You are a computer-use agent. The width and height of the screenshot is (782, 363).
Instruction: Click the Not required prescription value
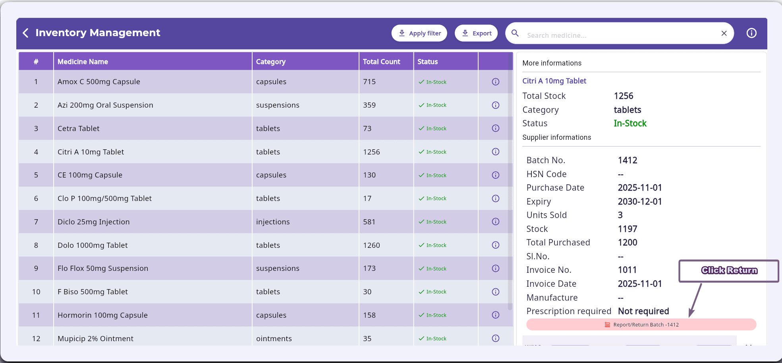[x=643, y=311]
